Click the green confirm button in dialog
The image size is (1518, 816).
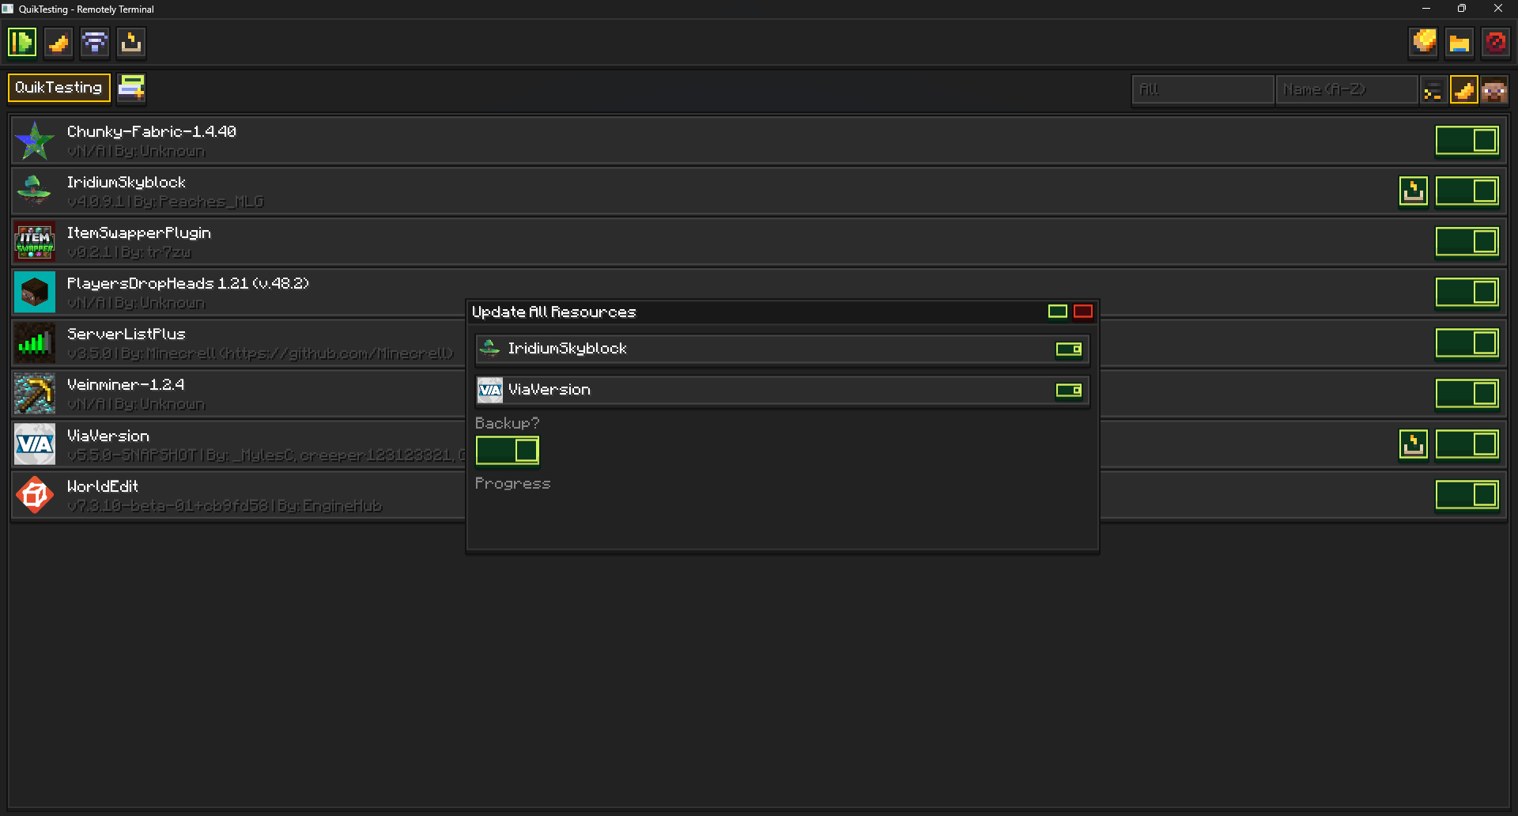1058,312
